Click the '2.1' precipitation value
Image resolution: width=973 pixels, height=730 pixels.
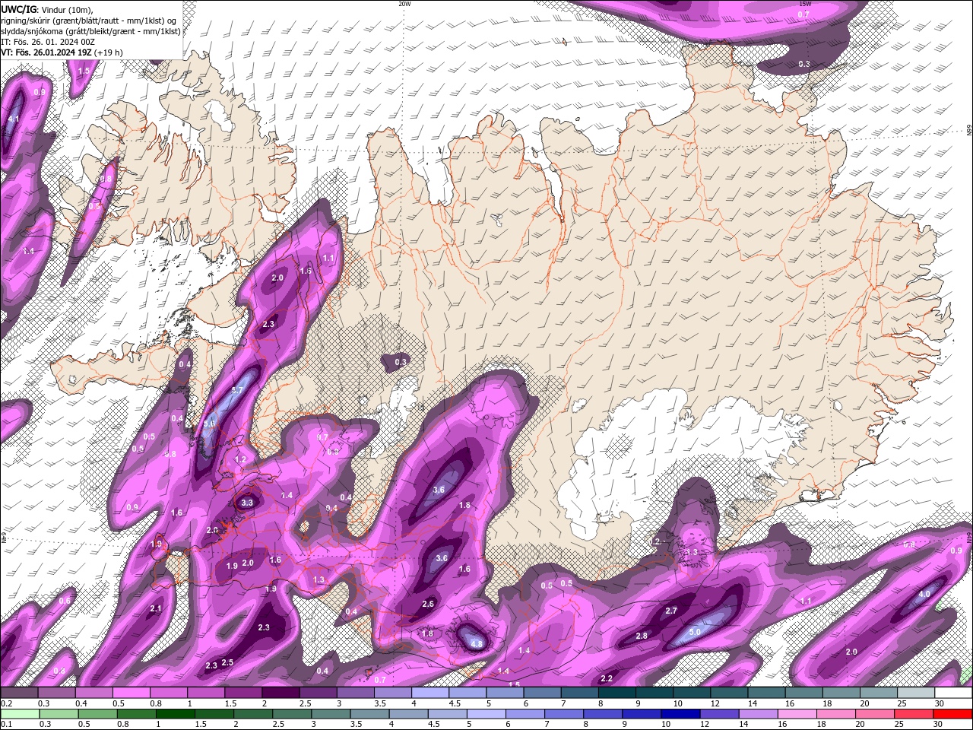156,608
